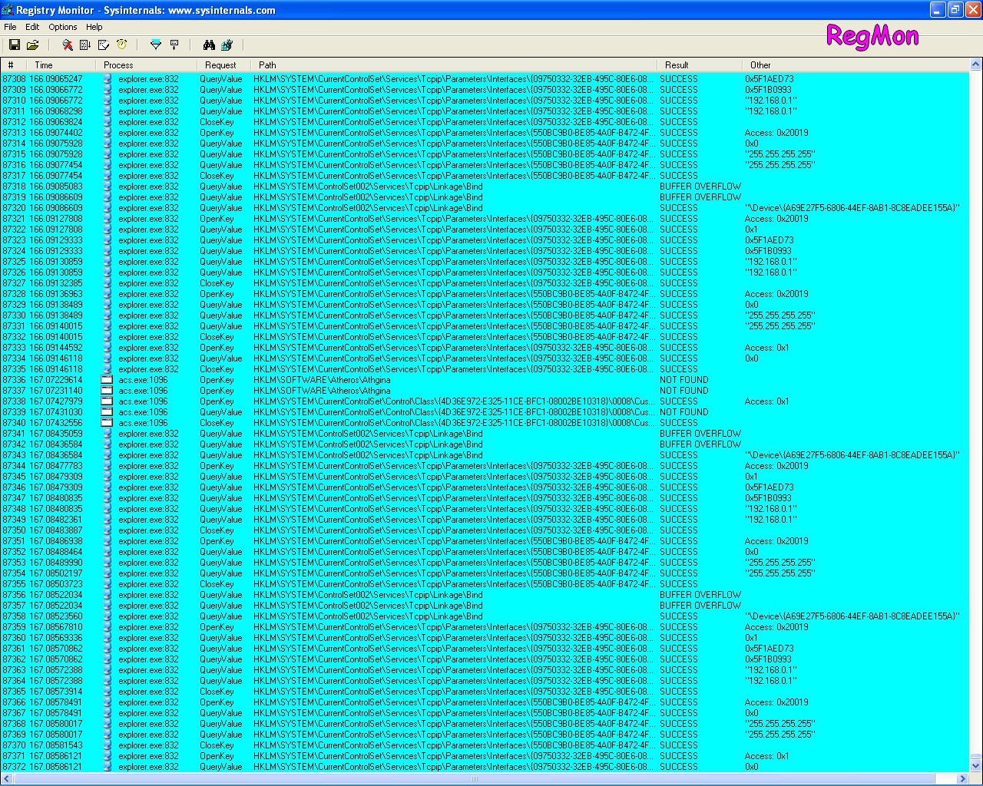Select row 87318 BUFFER OVERFLOW result
Viewport: 983px width, 786px height.
tap(700, 187)
